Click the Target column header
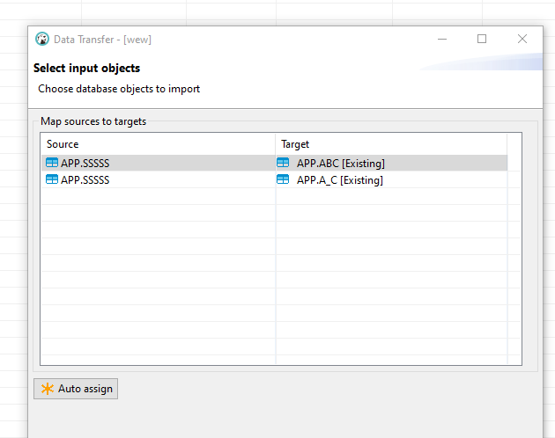The image size is (555, 438). coord(391,144)
